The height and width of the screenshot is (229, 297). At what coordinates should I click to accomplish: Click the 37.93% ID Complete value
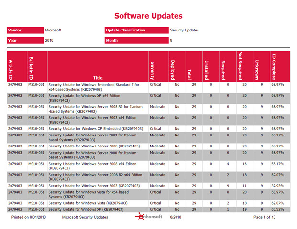click(277, 186)
